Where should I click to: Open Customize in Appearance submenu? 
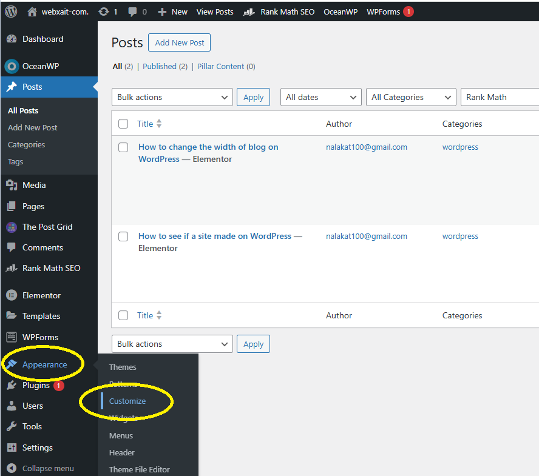tap(127, 401)
